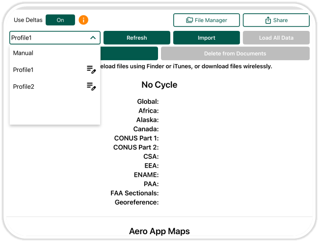This screenshot has width=319, height=242.
Task: Click the CONUS Part 1 label
Action: point(136,138)
